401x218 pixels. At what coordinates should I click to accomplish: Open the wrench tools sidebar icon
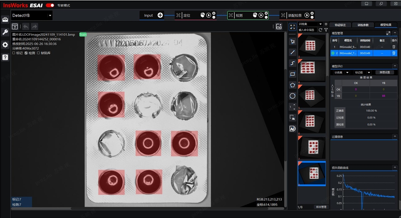[x=5, y=32]
